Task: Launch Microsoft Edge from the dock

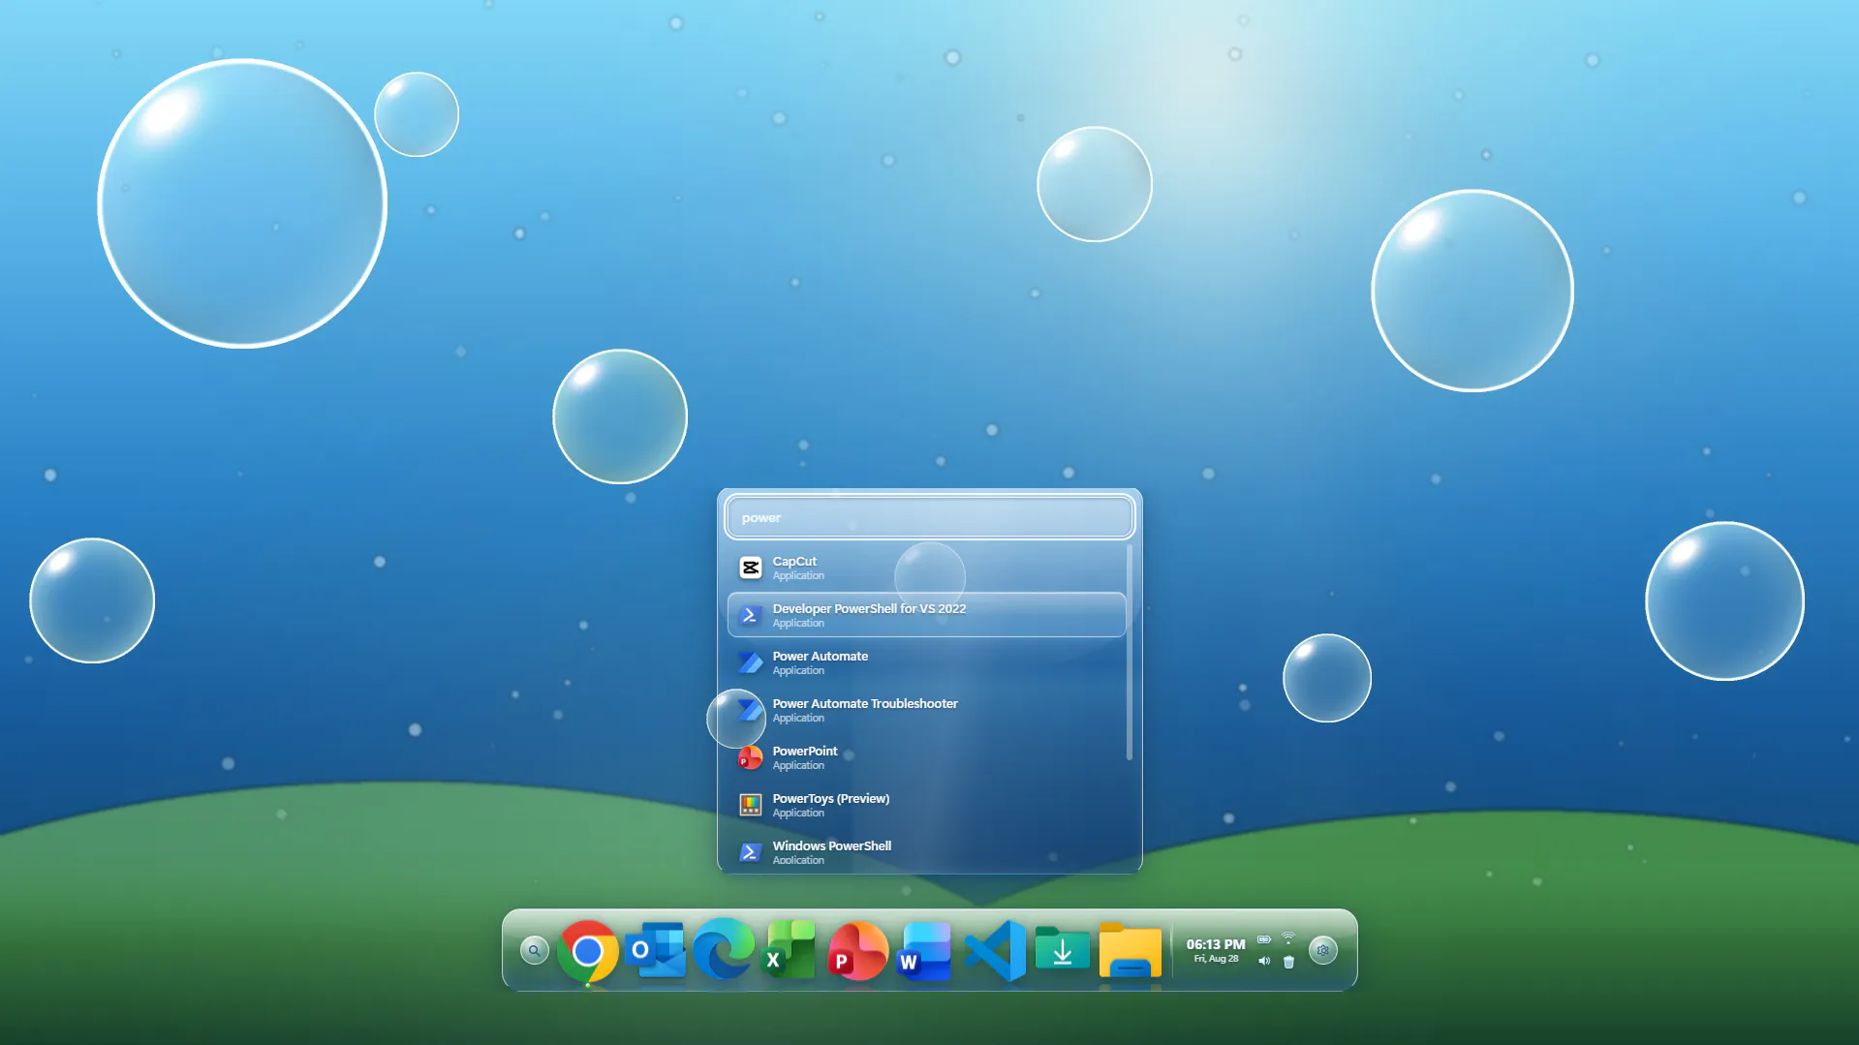Action: coord(724,949)
